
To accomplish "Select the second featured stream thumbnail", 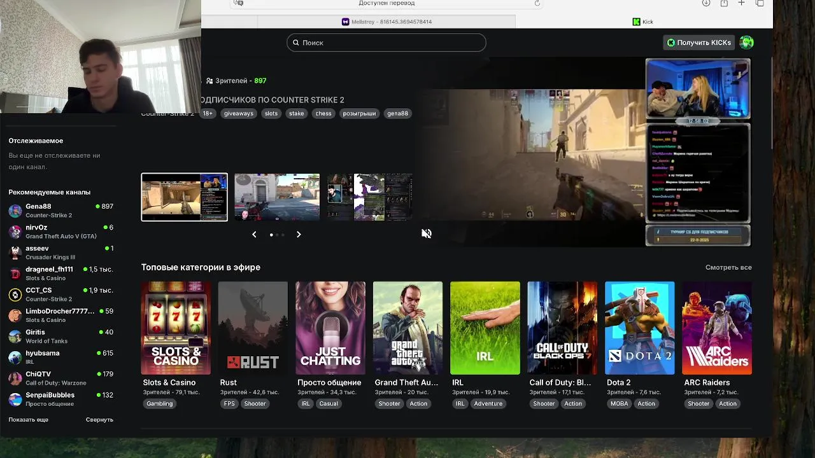I will click(277, 197).
